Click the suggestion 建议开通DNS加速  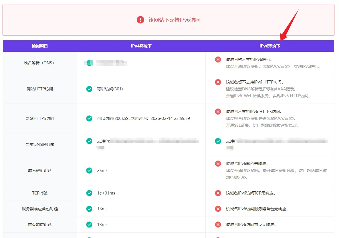pos(276,174)
